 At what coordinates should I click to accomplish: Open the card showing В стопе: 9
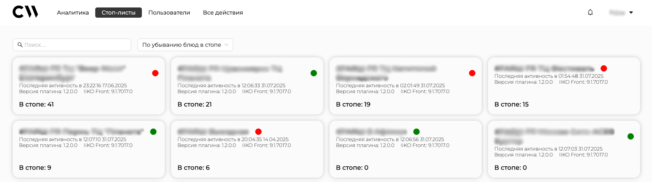coord(89,149)
